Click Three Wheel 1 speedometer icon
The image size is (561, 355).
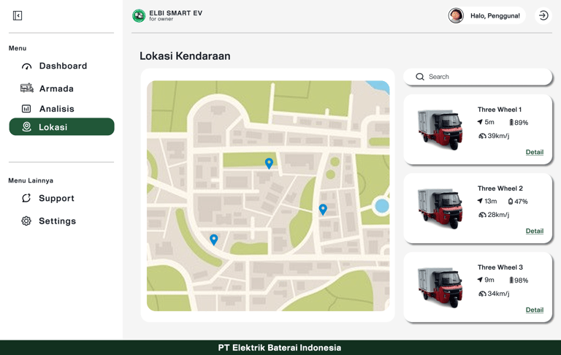(482, 136)
